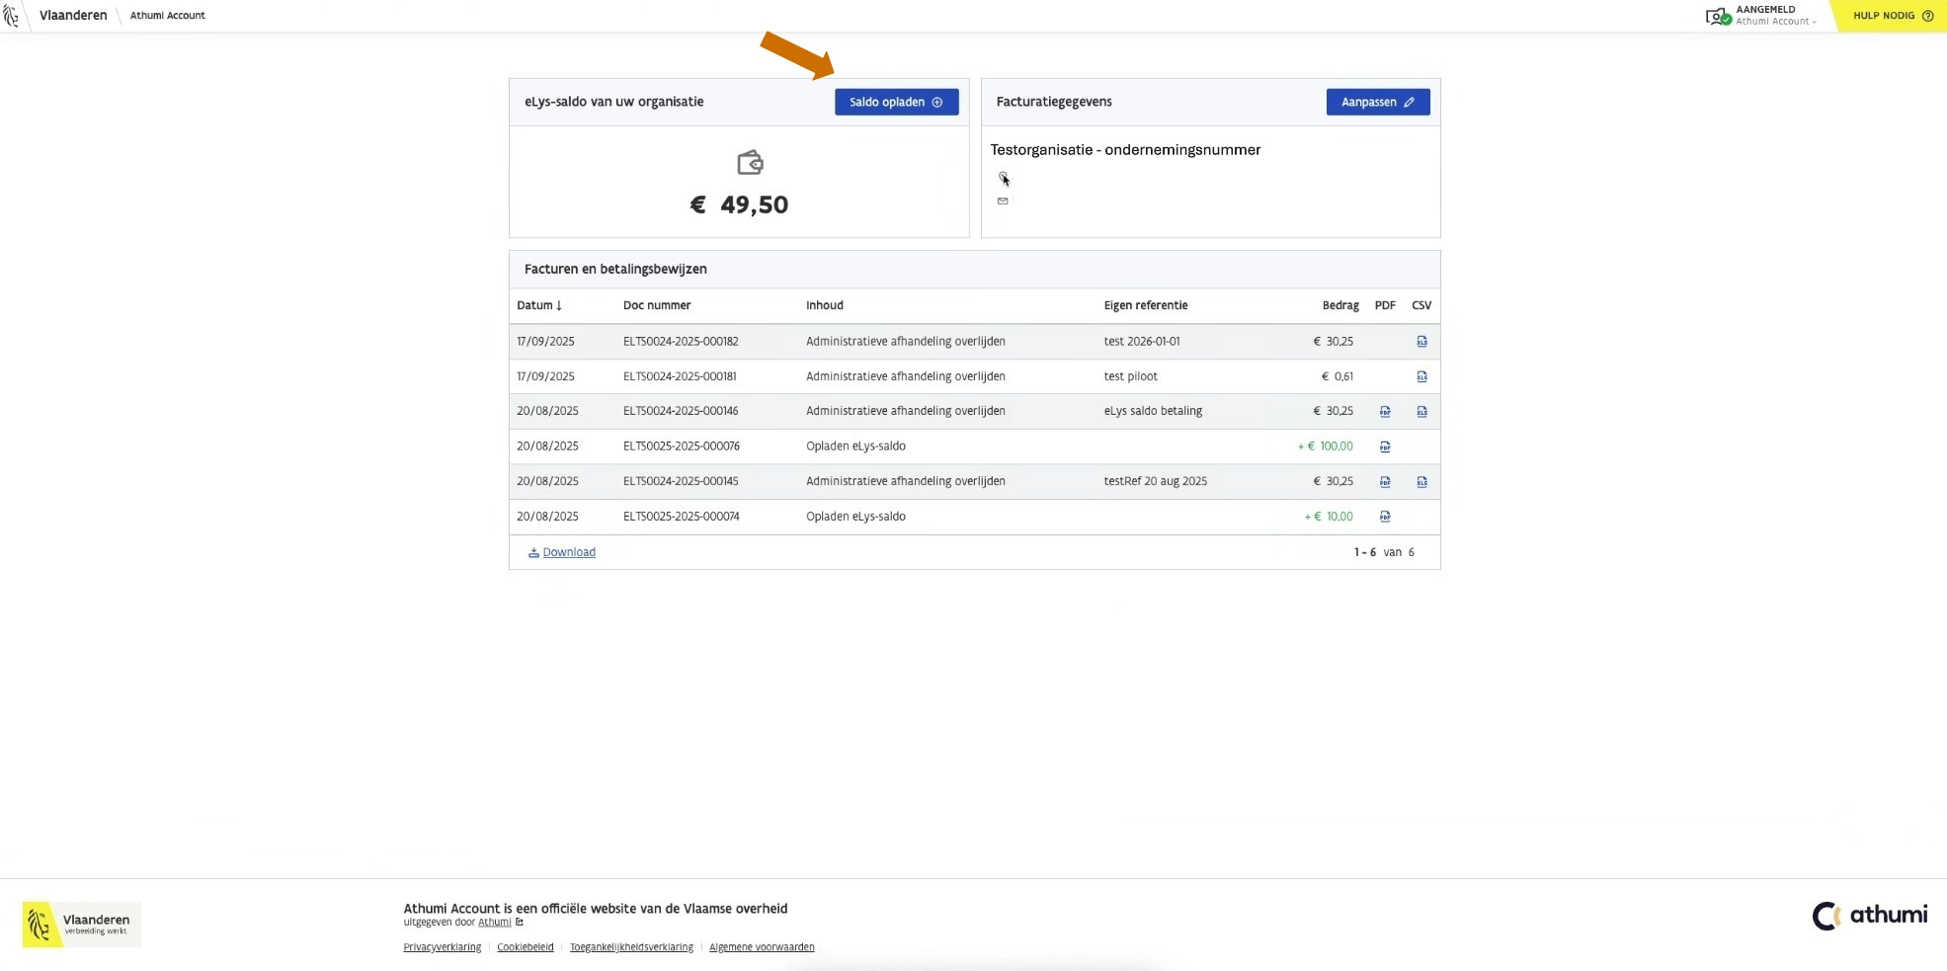Image resolution: width=1947 pixels, height=971 pixels.
Task: Click the wallet icon above the balance
Action: point(750,162)
